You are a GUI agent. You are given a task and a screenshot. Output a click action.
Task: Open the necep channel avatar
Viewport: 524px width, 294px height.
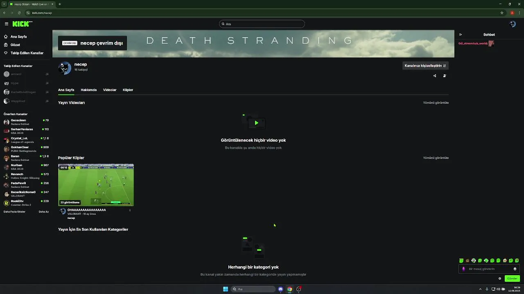(65, 68)
